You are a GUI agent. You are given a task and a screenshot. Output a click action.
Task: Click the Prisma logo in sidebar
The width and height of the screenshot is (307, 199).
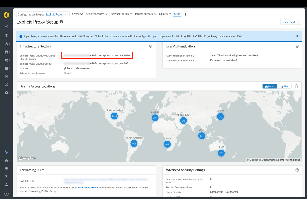(6, 15)
